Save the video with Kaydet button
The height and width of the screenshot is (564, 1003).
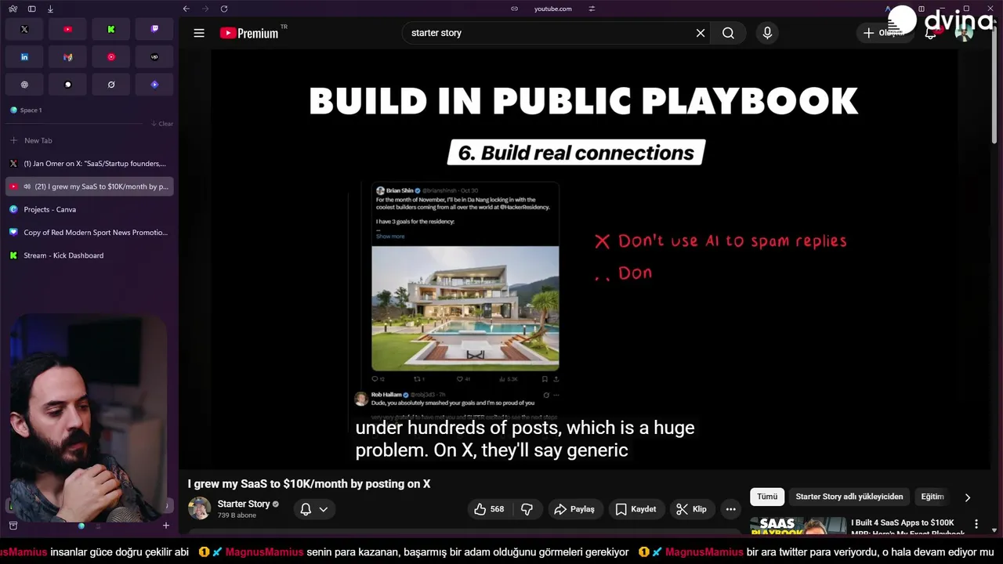636,509
